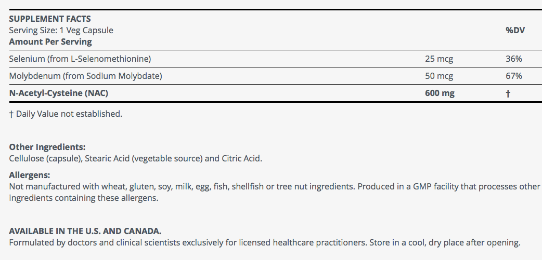Click the Amount Per Serving label

tap(50, 42)
